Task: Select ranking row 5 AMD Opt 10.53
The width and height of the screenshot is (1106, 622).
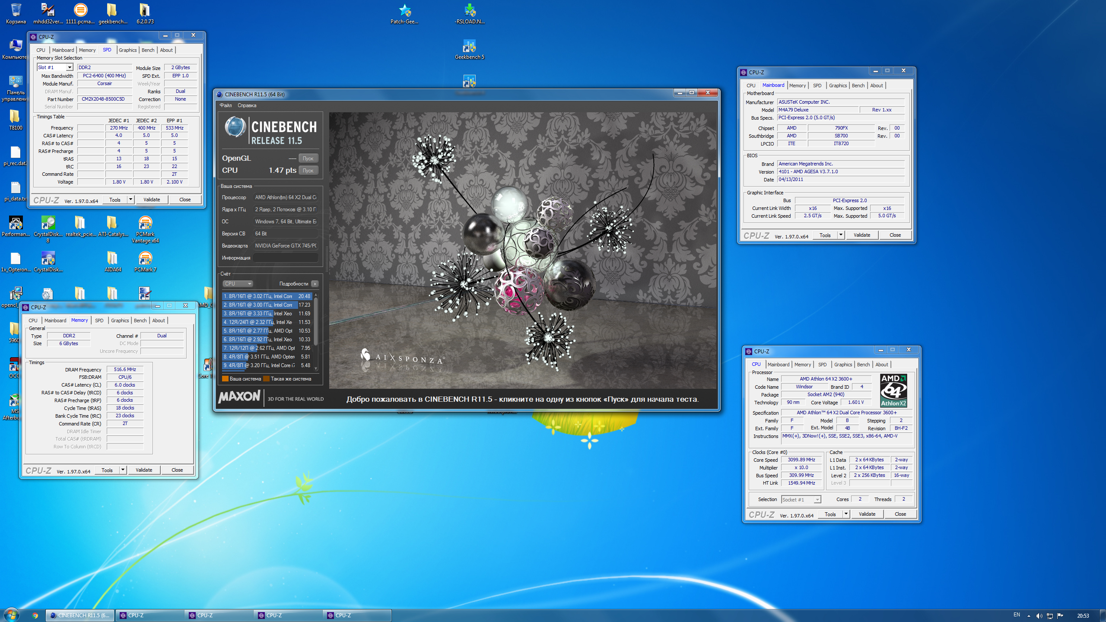Action: click(267, 331)
